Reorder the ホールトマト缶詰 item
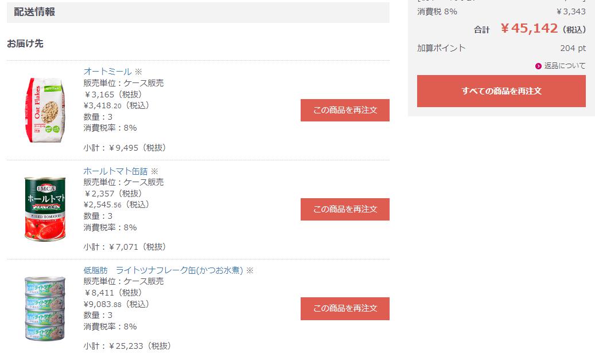Screen dimensions: 595x358 pos(345,209)
